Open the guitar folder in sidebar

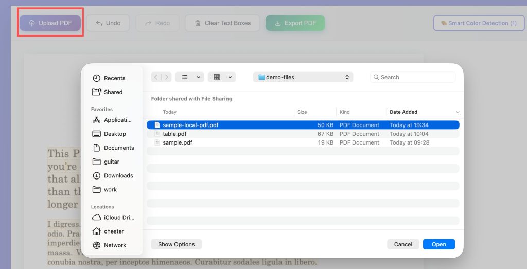coord(106,162)
